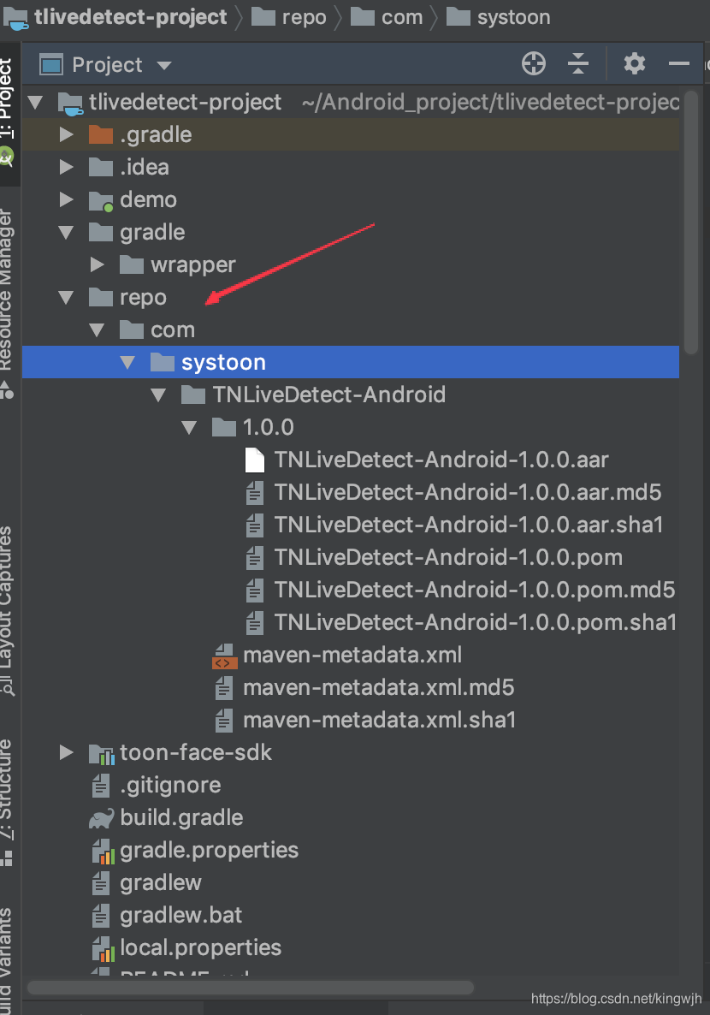Click the toon-face-sdk library module icon
Screen dimensions: 710x1015
point(102,753)
